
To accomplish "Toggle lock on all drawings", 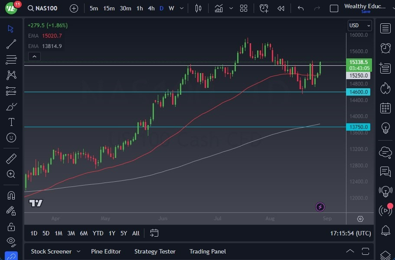I will point(11,227).
